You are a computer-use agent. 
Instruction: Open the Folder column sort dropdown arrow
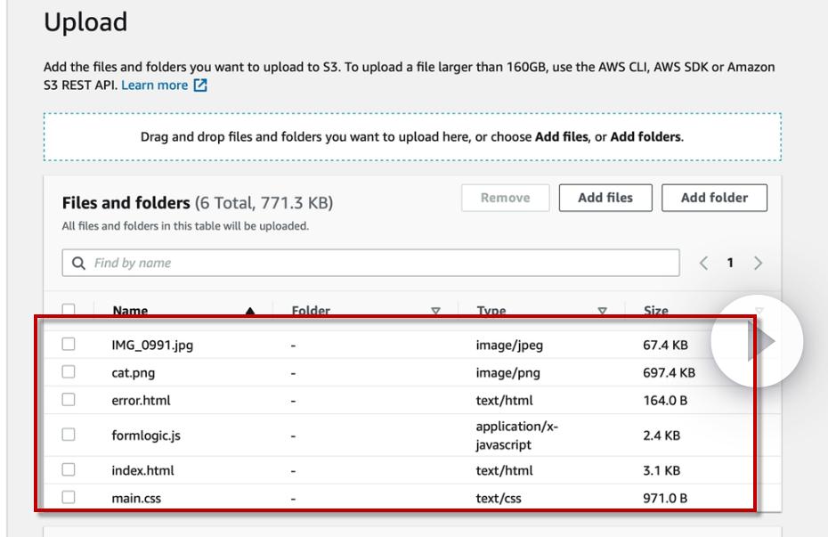435,312
